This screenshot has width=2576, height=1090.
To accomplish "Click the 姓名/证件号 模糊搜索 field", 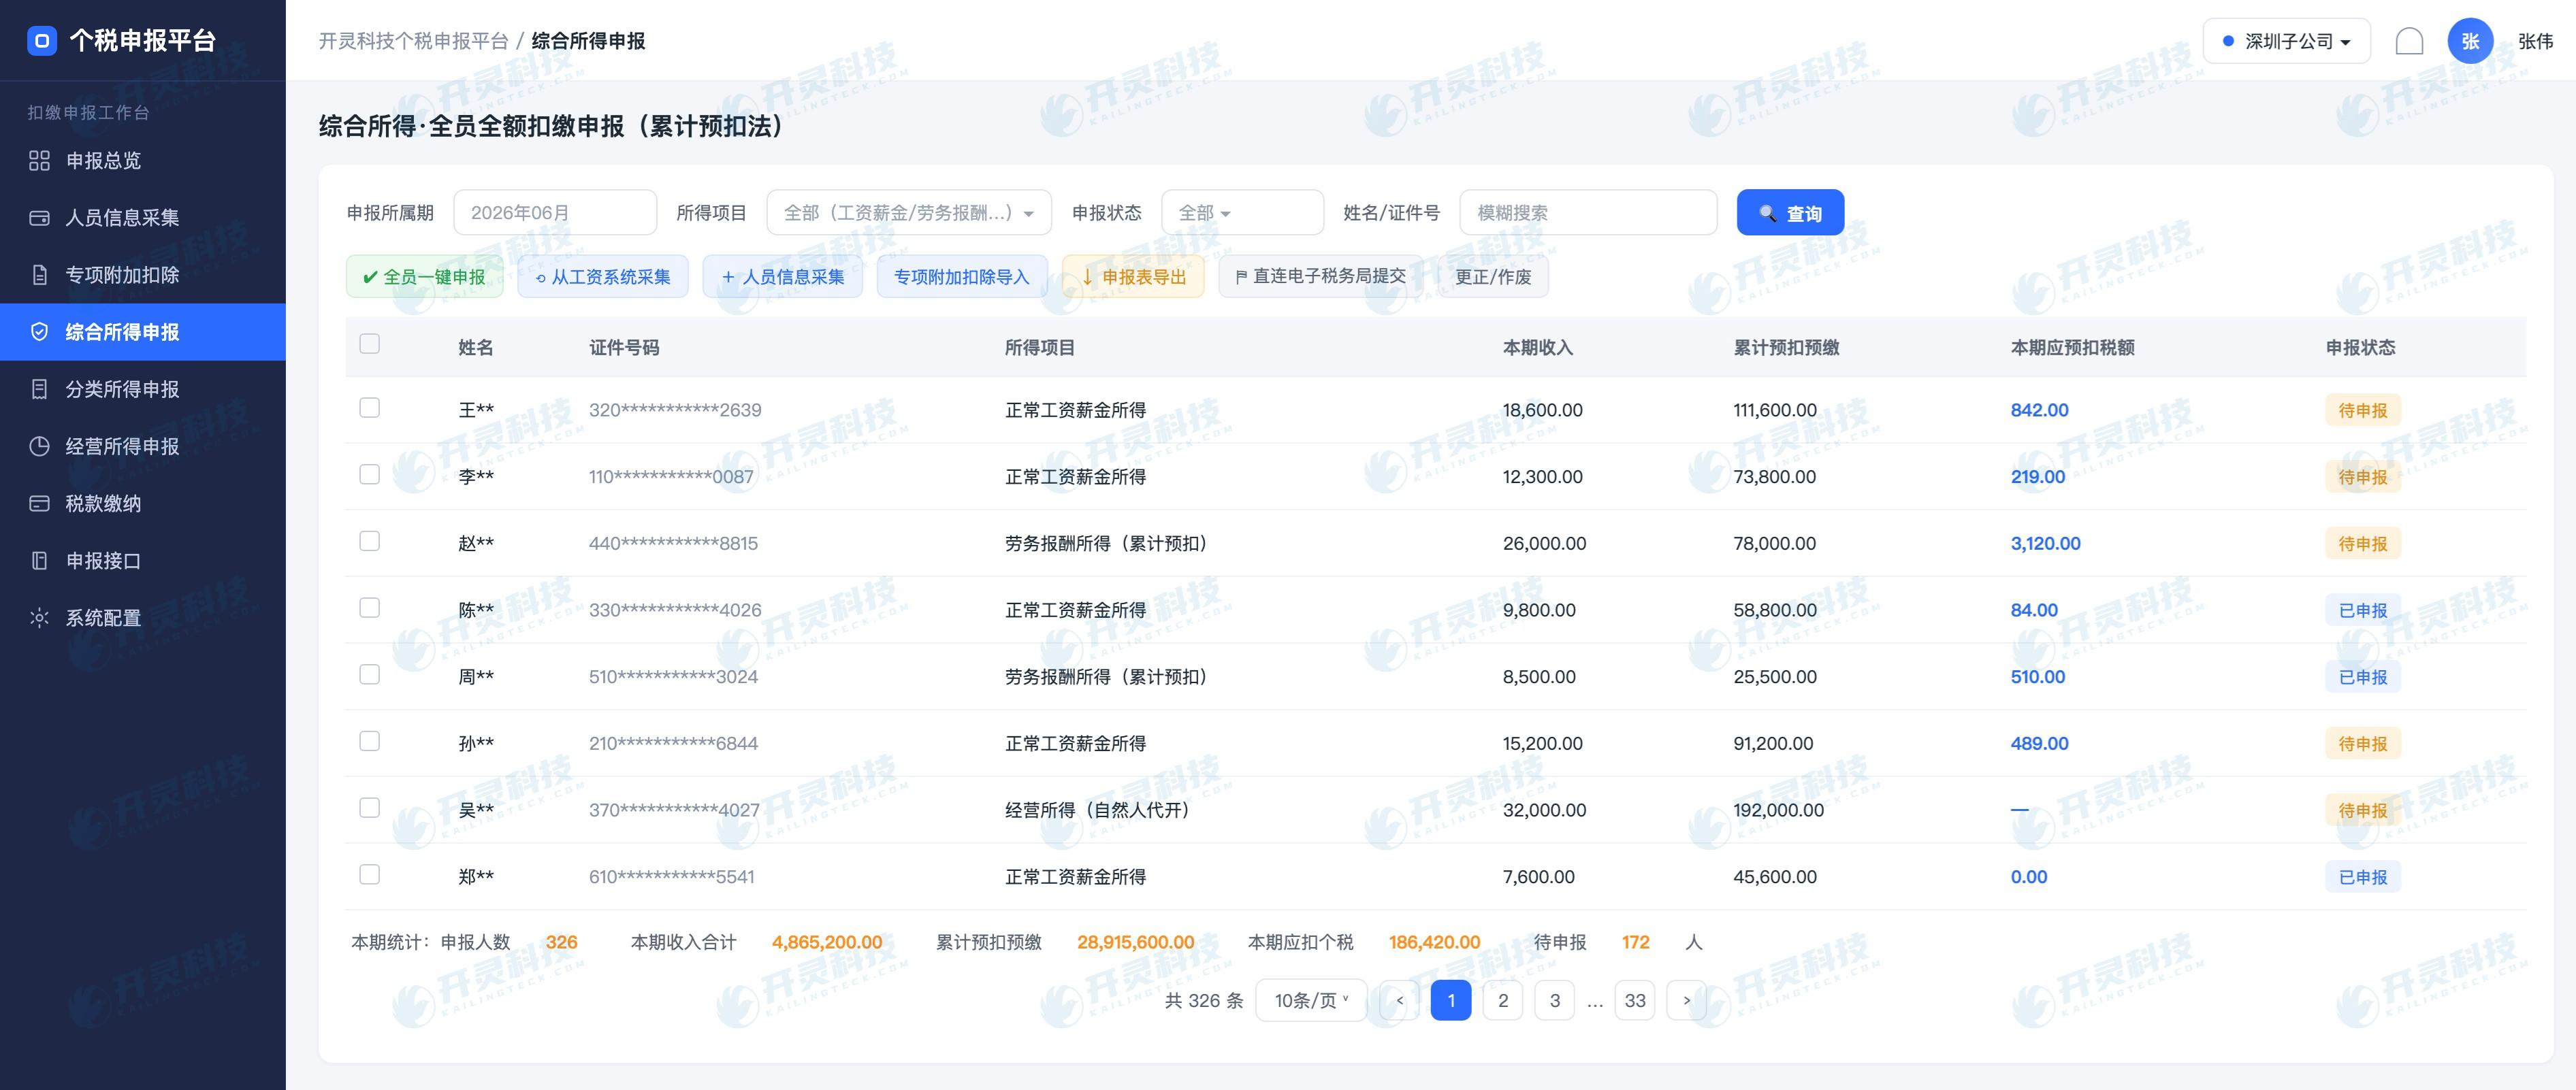I will point(1588,213).
